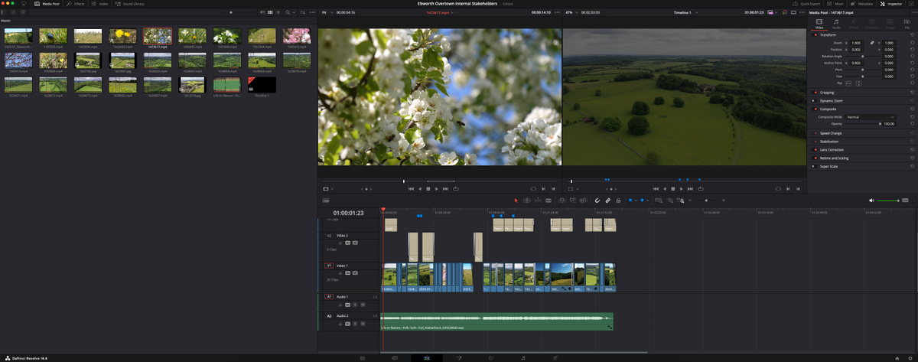The height and width of the screenshot is (362, 918).
Task: Open the Sound Library panel tab
Action: tap(131, 4)
